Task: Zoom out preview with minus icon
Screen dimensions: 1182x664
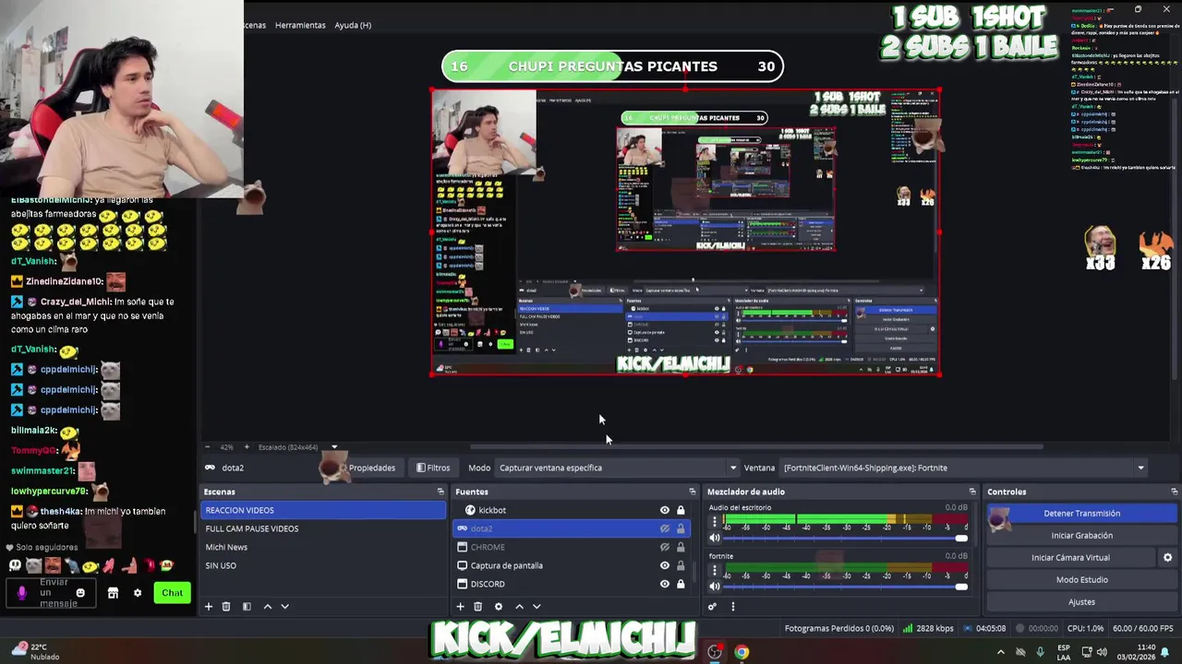Action: [207, 447]
